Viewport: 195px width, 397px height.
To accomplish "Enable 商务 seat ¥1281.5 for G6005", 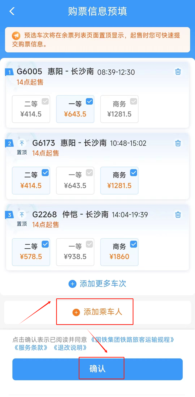I will click(x=119, y=109).
